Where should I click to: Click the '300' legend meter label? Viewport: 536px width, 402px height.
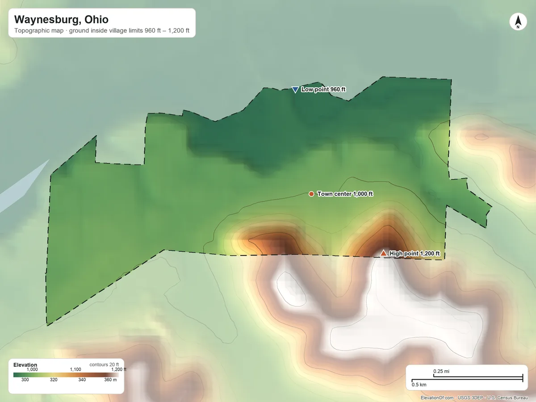coord(25,380)
